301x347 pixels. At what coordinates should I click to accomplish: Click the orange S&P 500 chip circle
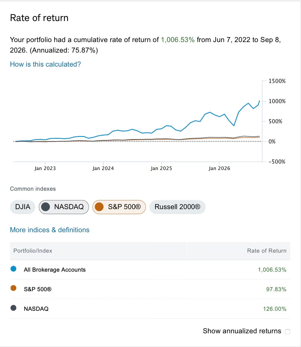99,207
